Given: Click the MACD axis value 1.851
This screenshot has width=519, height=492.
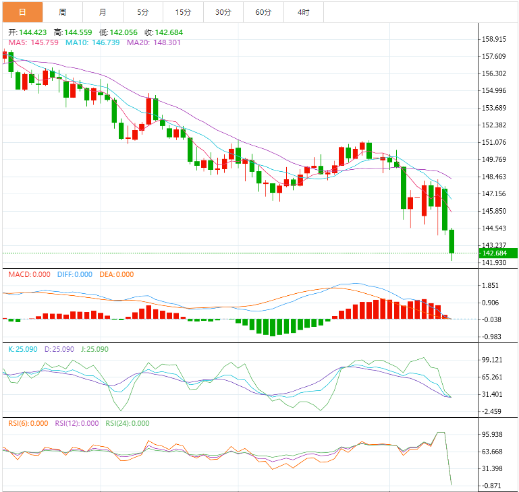Looking at the screenshot, I should [x=490, y=285].
